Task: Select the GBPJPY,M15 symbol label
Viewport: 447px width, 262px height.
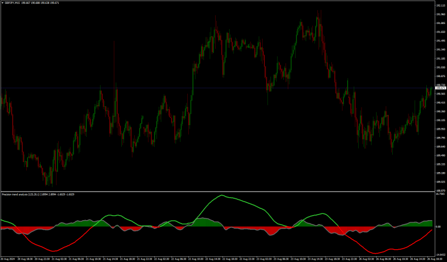Action: click(12, 3)
